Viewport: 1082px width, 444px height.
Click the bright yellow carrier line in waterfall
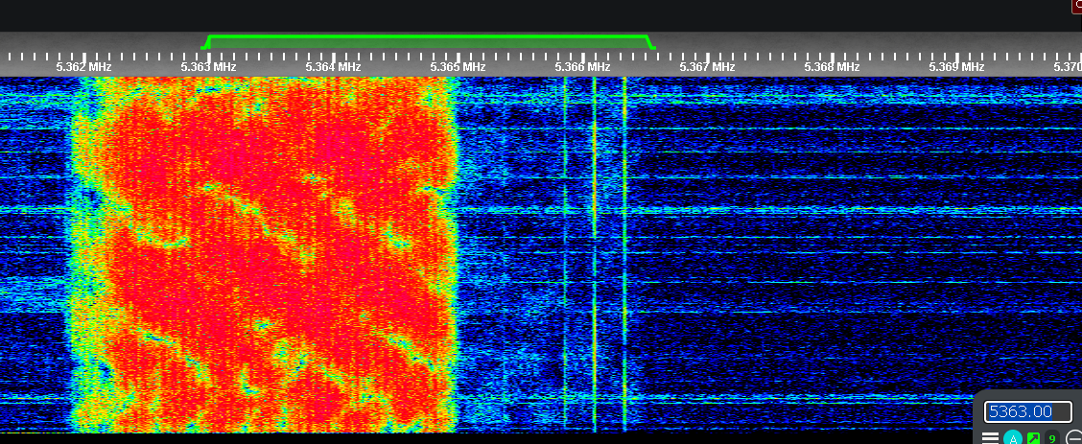[594, 254]
